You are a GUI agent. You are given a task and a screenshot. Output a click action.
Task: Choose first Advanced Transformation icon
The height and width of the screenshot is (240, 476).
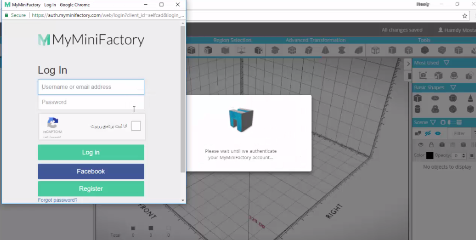(x=275, y=50)
